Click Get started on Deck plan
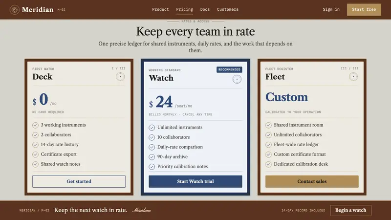The width and height of the screenshot is (391, 220). 79,181
